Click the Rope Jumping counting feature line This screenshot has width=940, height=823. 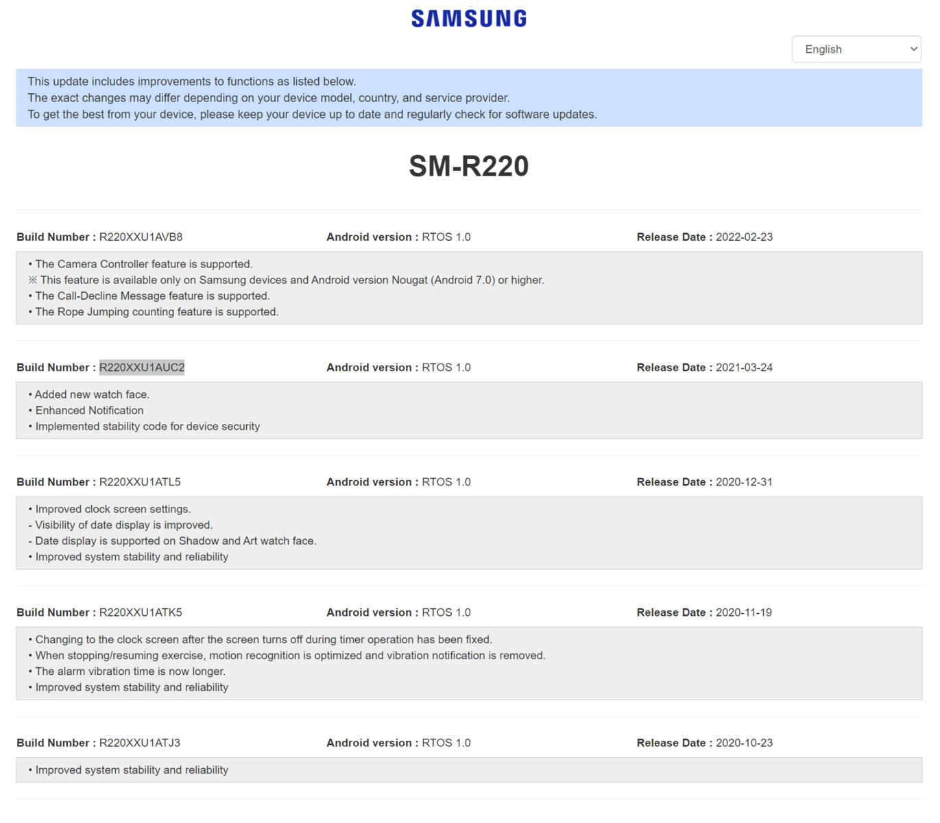(x=156, y=312)
